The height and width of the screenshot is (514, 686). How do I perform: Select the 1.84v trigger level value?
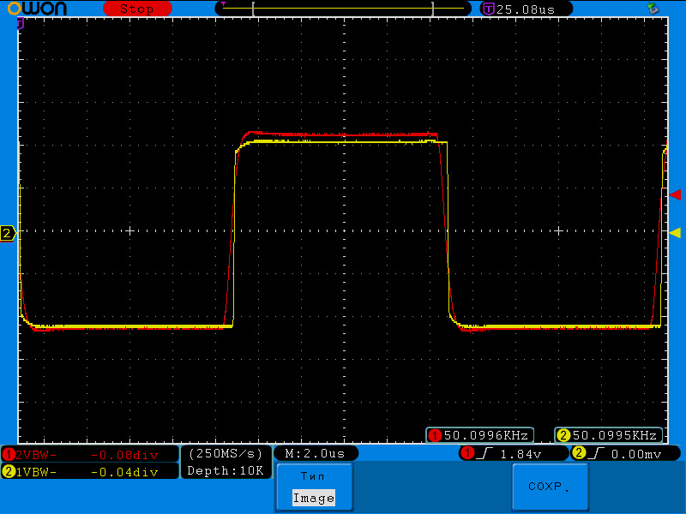521,454
